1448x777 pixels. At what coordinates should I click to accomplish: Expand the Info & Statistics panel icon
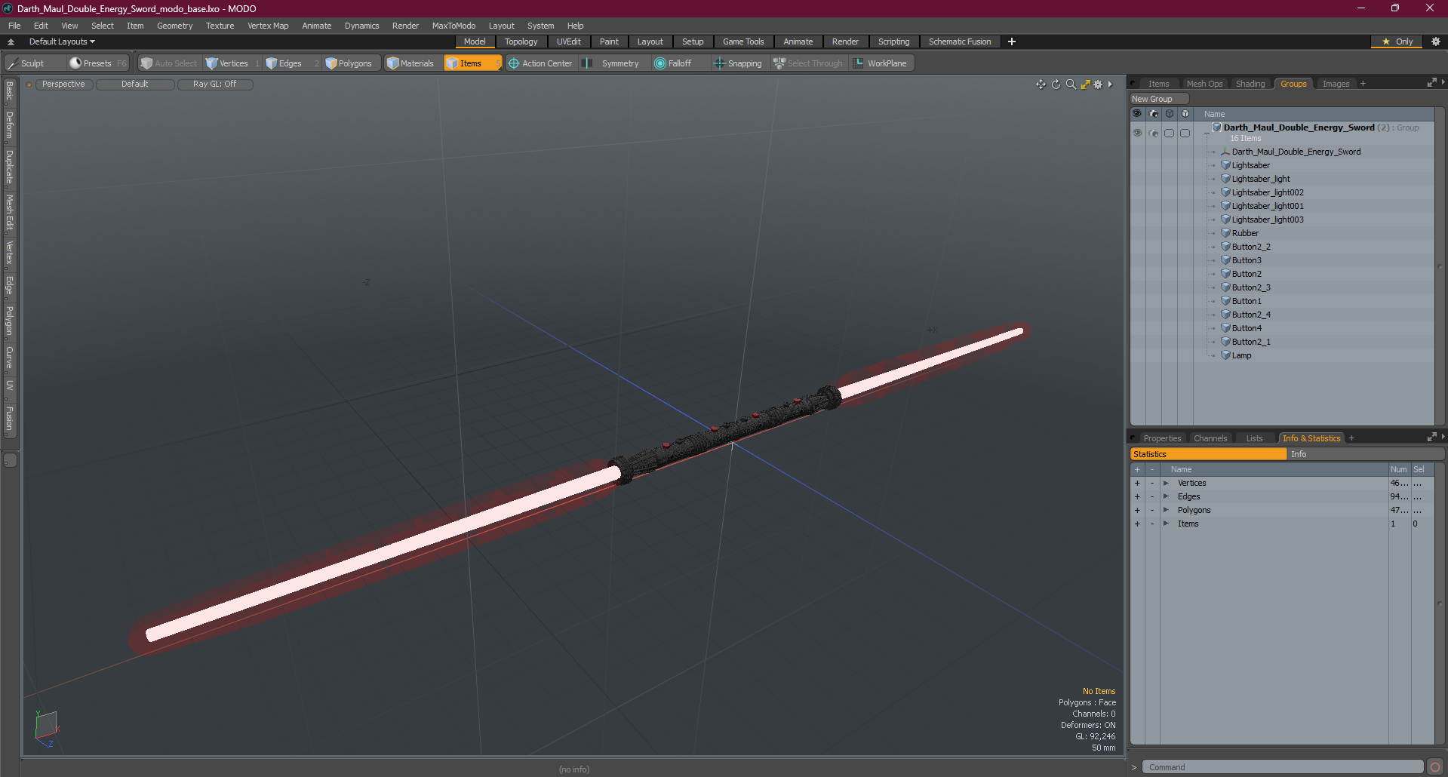[x=1431, y=438]
